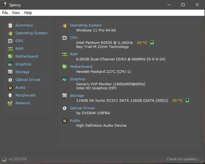This screenshot has width=205, height=164.
Task: Click the RAM module icon in sidebar
Action: pos(10,49)
